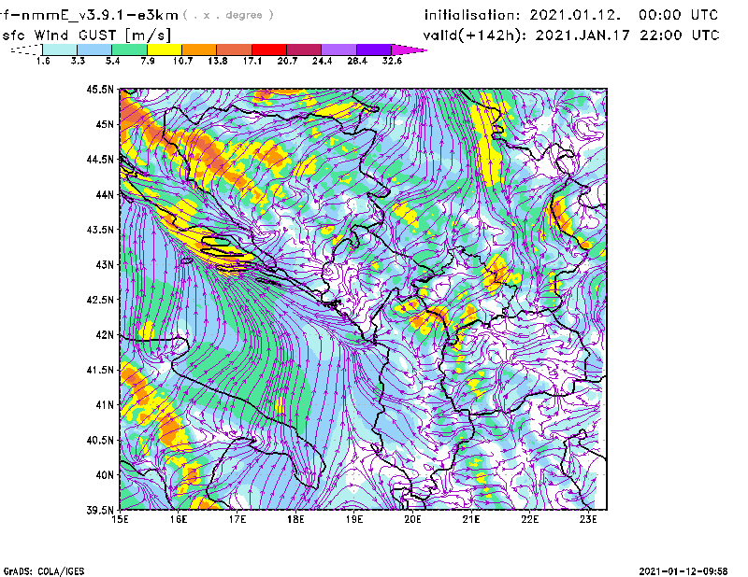Click the 21E longitude label

471,519
